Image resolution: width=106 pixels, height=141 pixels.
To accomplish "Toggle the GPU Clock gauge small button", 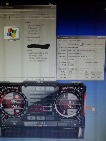I will pos(17,97).
